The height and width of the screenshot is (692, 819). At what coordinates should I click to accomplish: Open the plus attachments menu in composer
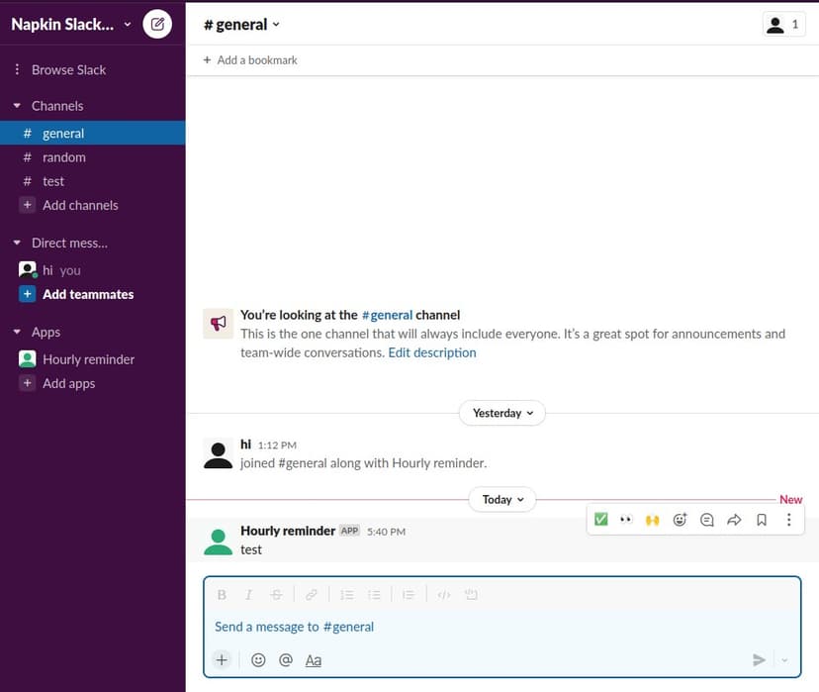(x=222, y=660)
